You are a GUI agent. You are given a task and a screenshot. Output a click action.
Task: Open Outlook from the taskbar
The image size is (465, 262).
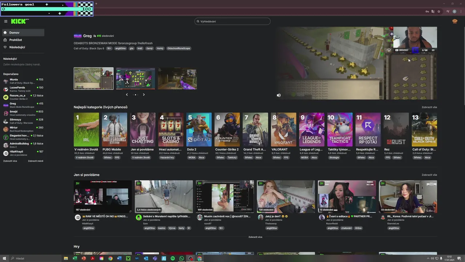click(146, 258)
